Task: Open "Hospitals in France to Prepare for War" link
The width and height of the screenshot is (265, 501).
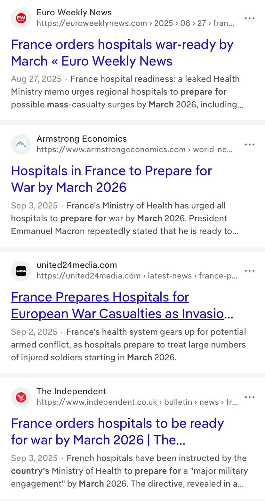Action: click(111, 179)
